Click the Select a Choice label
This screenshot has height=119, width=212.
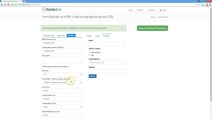pos(94,49)
